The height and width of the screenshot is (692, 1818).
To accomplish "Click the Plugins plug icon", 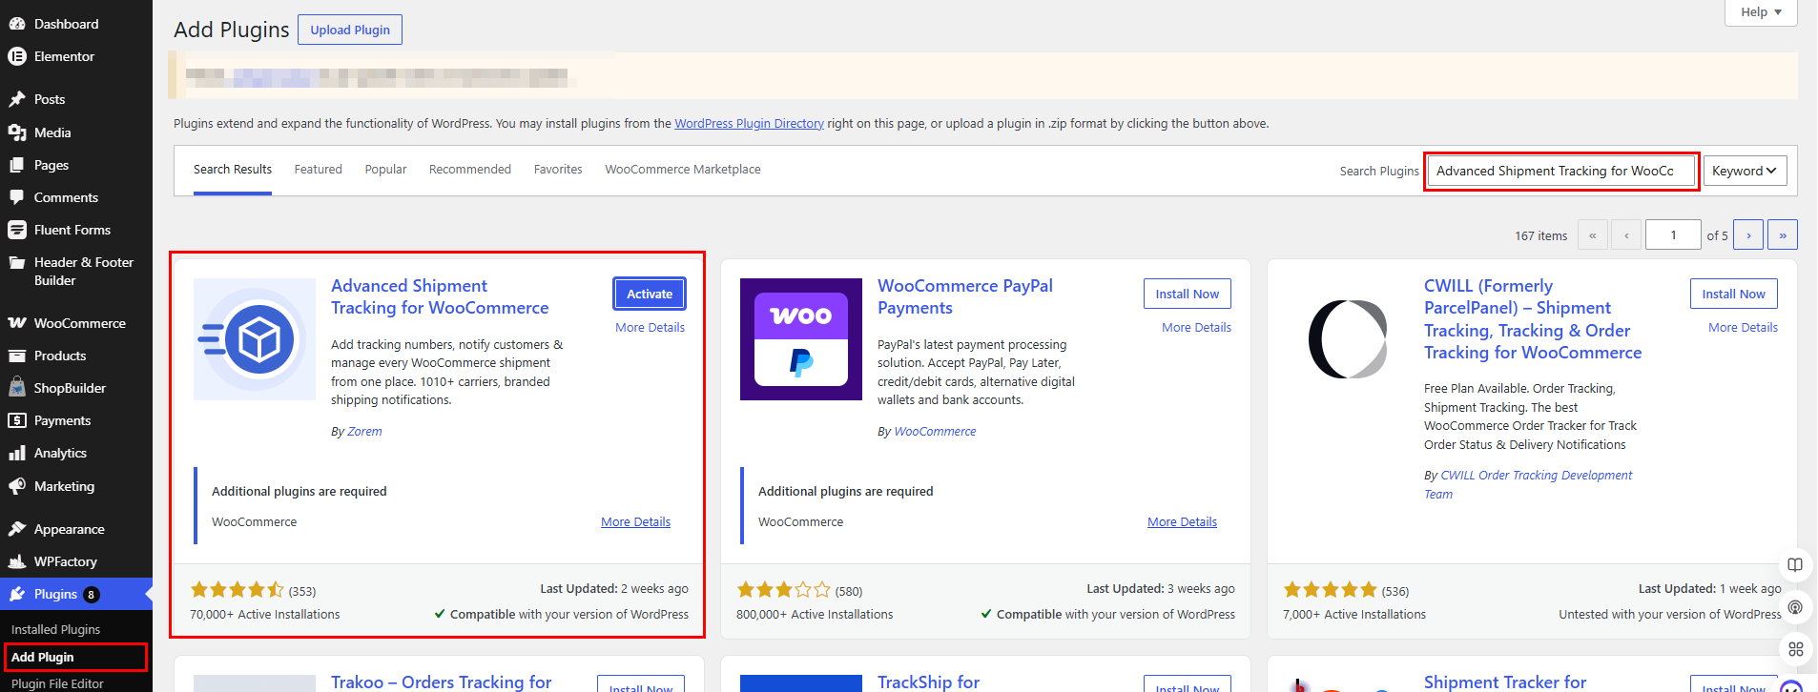I will pos(17,594).
